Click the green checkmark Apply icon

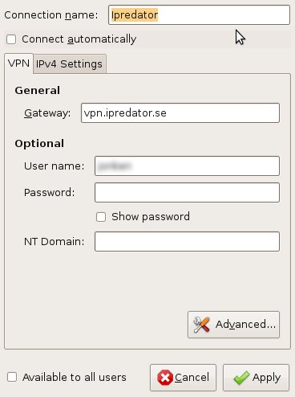click(x=241, y=378)
